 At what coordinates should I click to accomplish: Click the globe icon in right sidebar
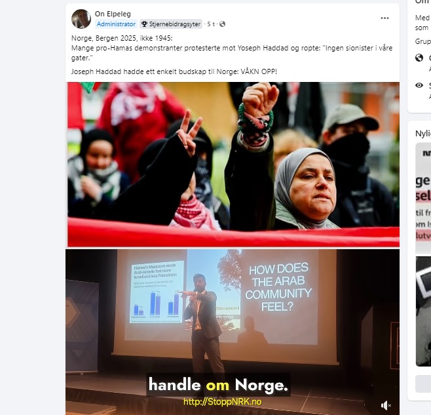tap(419, 58)
